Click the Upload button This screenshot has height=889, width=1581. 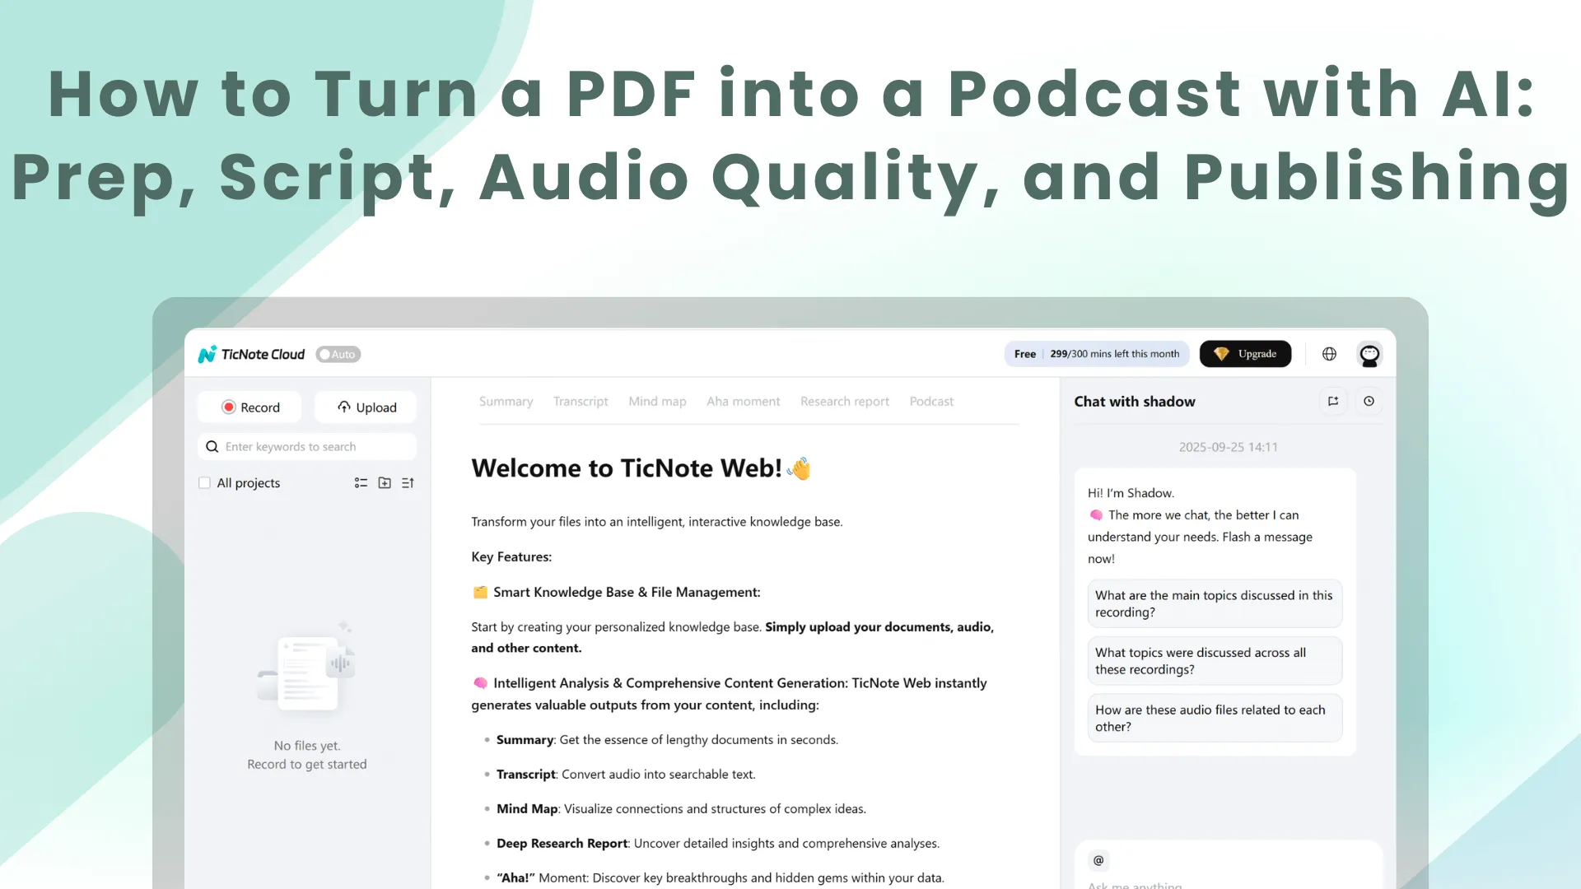click(366, 407)
